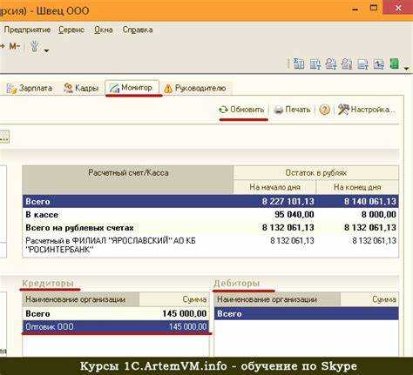Click the help question mark icon
Viewport: 413px width, 375px height.
pos(324,110)
